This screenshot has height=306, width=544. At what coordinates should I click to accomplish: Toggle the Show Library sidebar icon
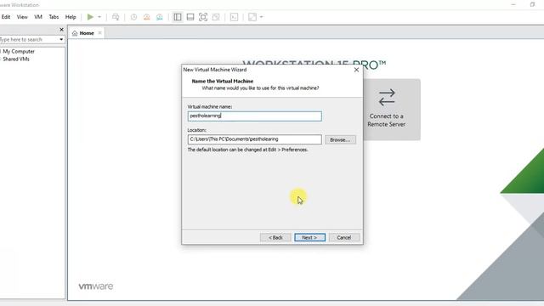click(x=178, y=17)
